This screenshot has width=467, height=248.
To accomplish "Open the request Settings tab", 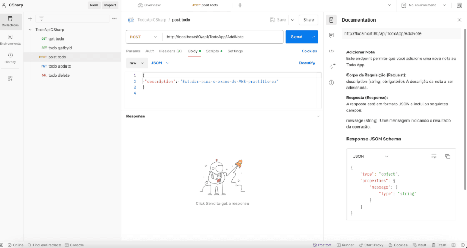I will [x=235, y=51].
